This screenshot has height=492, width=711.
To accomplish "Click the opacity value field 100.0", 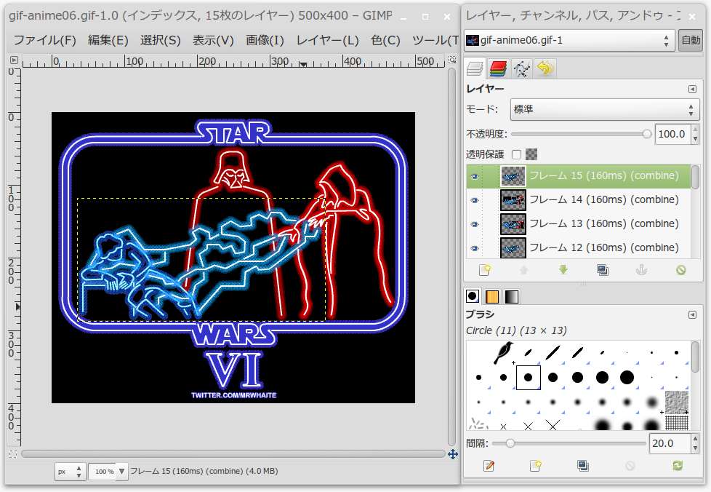I will click(673, 134).
